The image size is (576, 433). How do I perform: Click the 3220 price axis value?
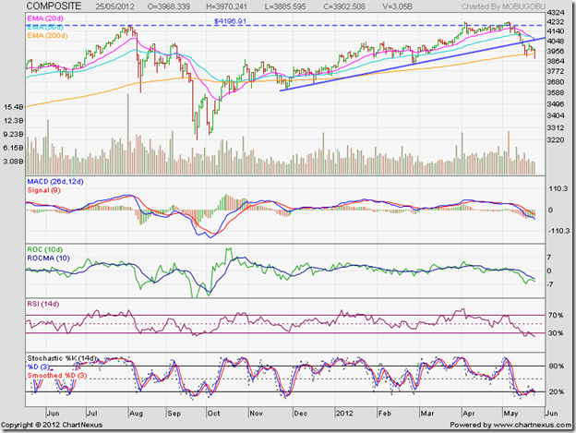[555, 140]
